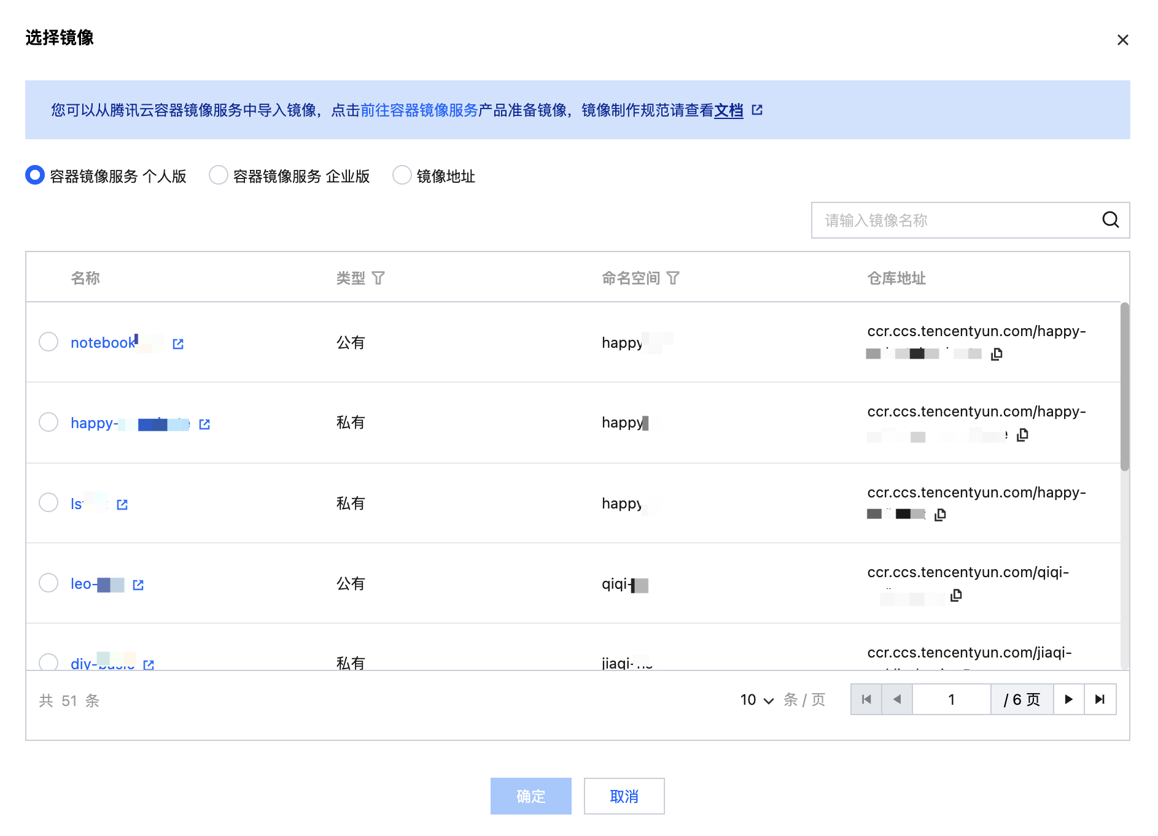Open the 命名空间 column filter
The image size is (1158, 836).
pos(673,278)
